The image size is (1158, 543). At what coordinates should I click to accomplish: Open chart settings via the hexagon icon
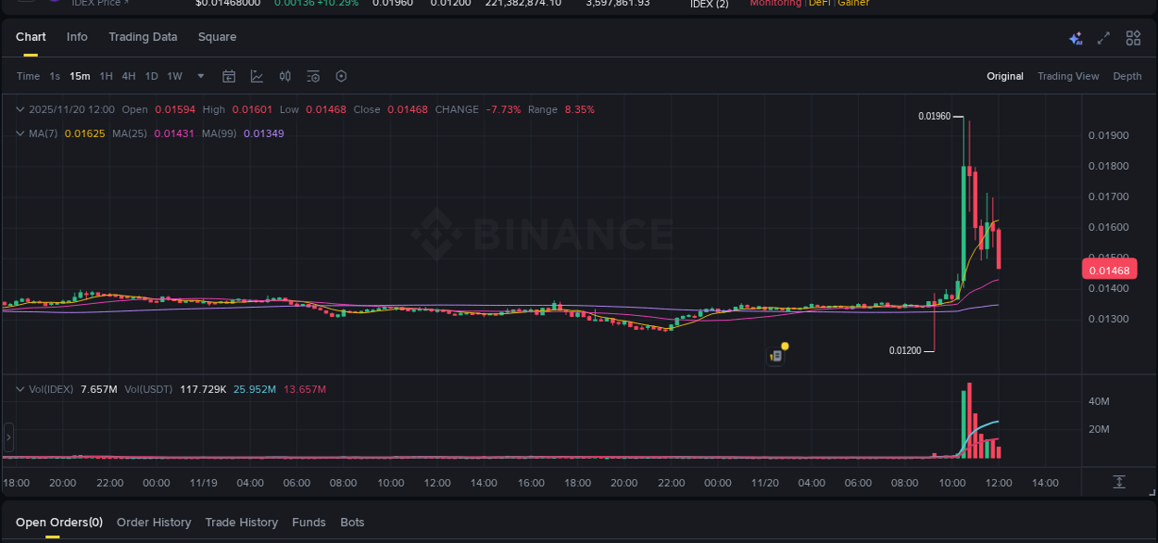point(341,76)
